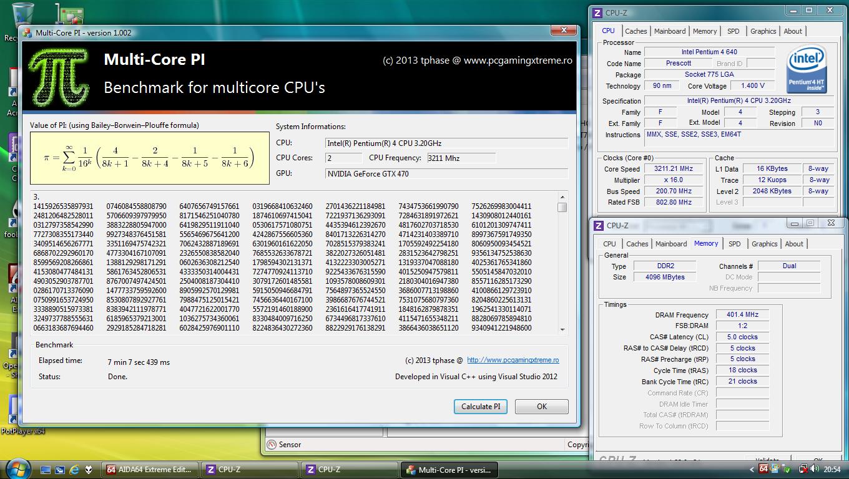Image resolution: width=849 pixels, height=479 pixels.
Task: Click the taskbar clock showing 20:54
Action: (x=832, y=470)
